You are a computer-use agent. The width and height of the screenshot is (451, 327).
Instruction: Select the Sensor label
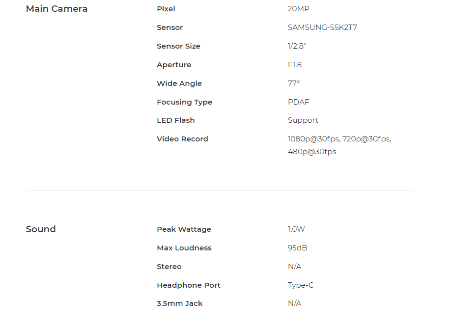[169, 27]
